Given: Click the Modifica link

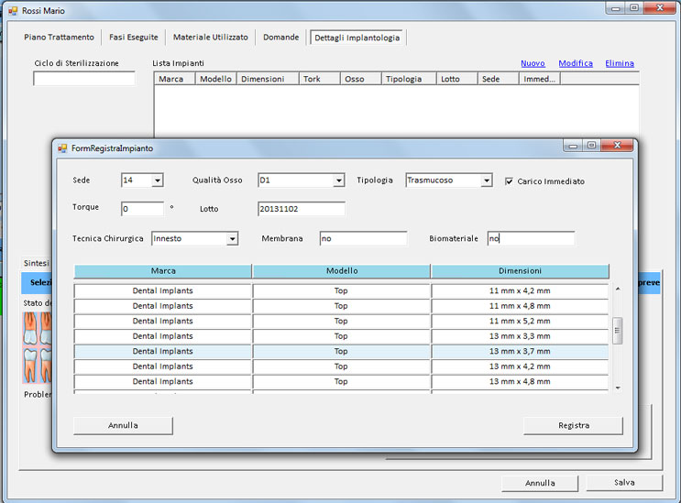Looking at the screenshot, I should pyautogui.click(x=576, y=63).
